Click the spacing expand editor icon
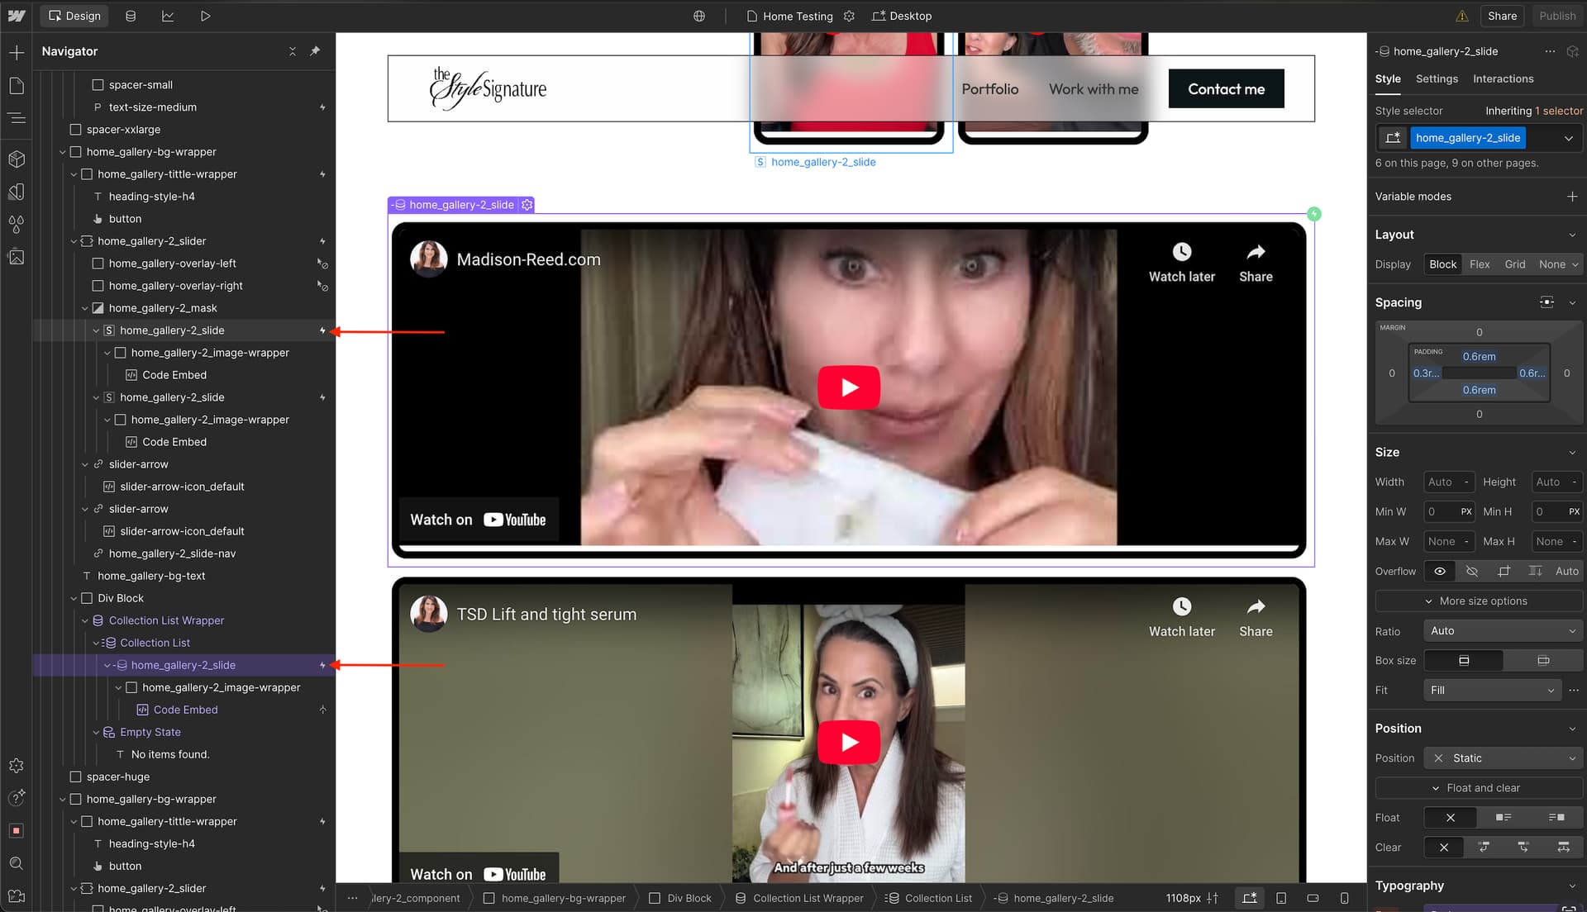The image size is (1587, 912). (1546, 302)
